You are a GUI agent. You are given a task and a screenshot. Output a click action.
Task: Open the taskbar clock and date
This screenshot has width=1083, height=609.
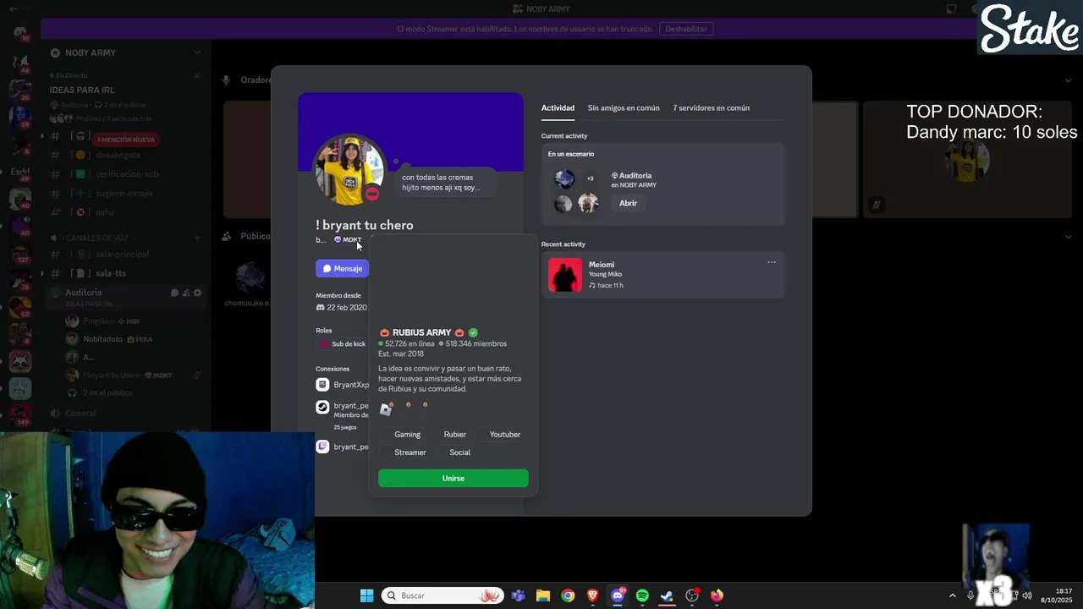click(1058, 595)
